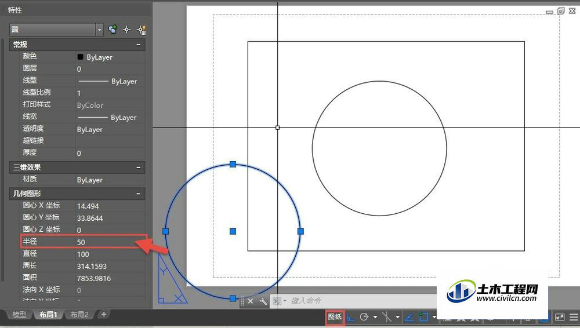Restore down the drawing viewport window
This screenshot has width=580, height=328.
561,11
